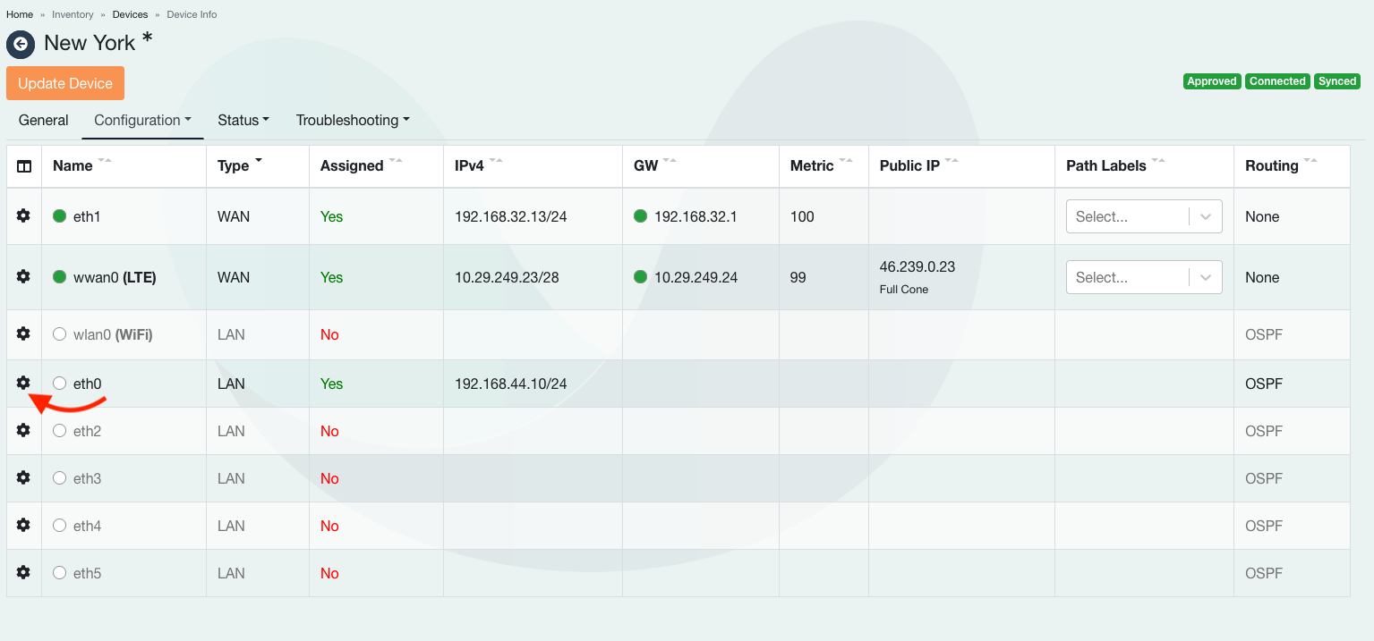Open the column chooser table icon

click(24, 166)
